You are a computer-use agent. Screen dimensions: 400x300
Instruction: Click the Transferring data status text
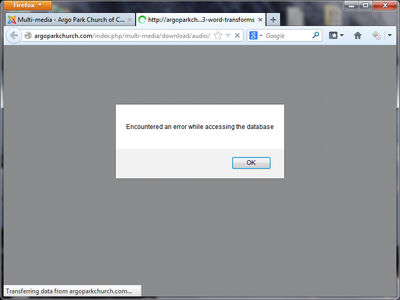[69, 291]
